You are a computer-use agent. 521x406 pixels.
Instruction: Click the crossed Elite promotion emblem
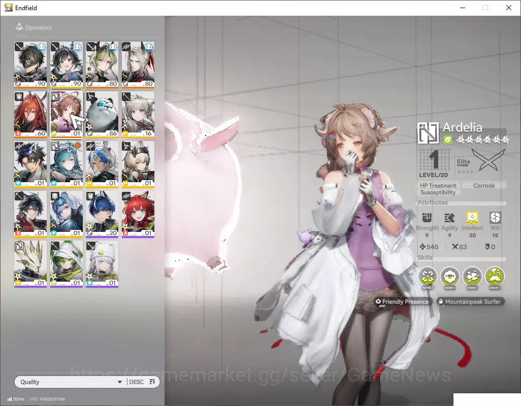(488, 160)
